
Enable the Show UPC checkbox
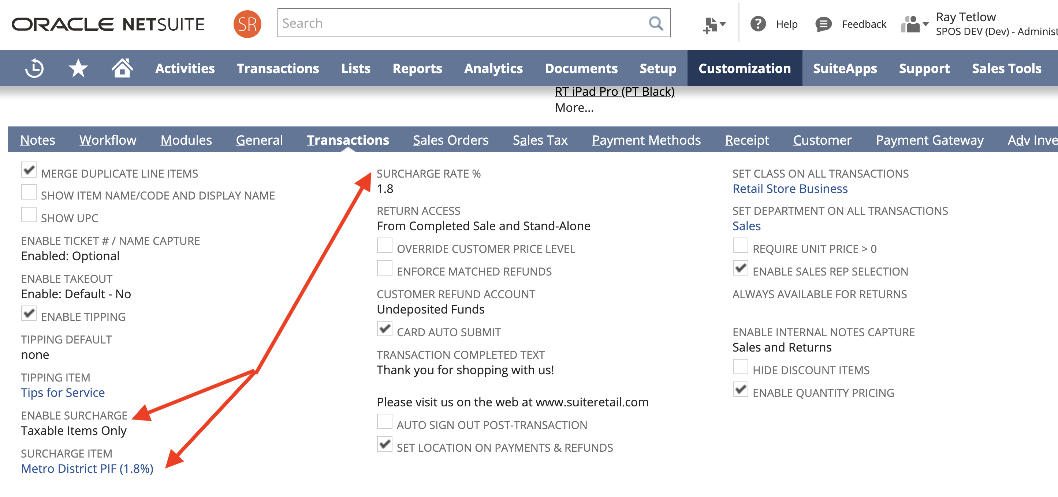point(29,215)
